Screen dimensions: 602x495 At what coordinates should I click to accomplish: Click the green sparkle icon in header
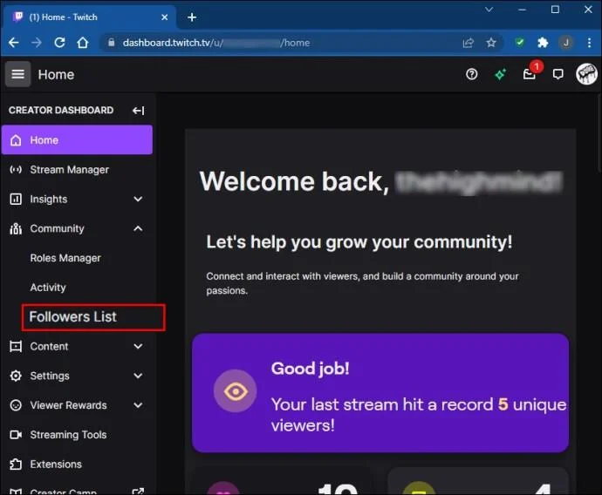click(x=500, y=74)
